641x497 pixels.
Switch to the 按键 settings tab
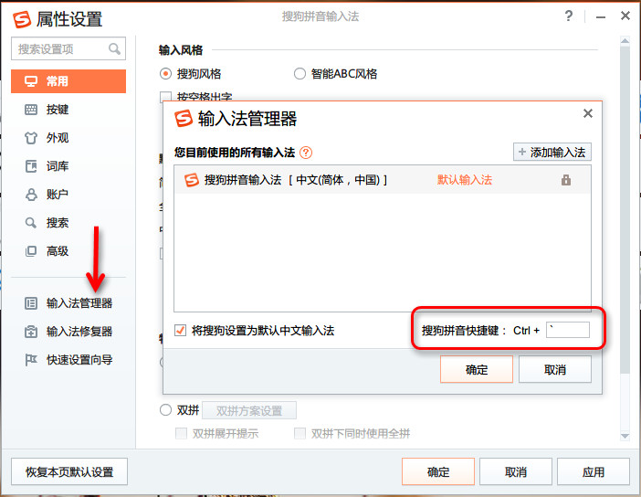coord(58,110)
